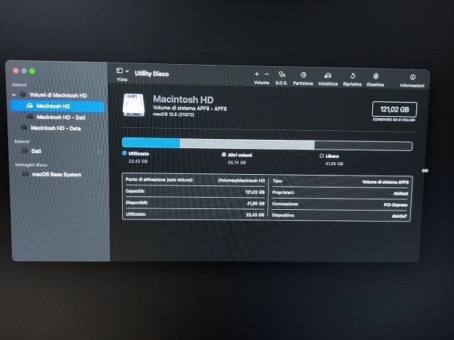Select macOS Base System disk image
454x340 pixels.
point(57,174)
